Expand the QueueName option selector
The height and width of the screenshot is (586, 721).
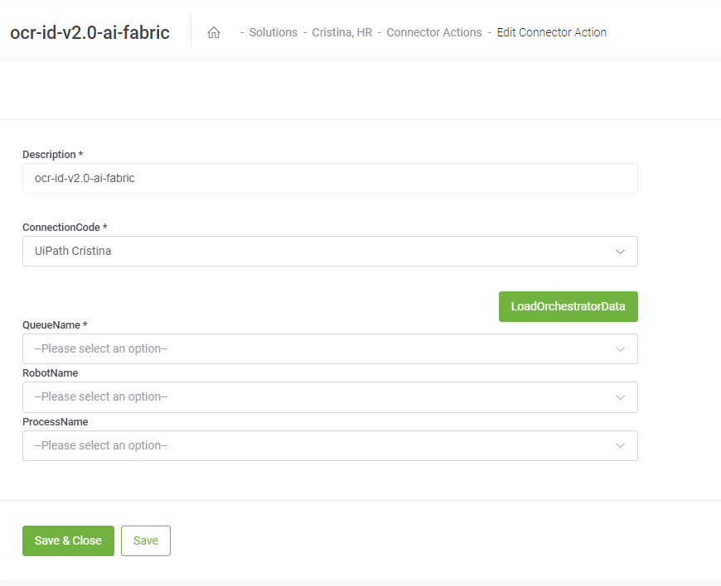330,349
